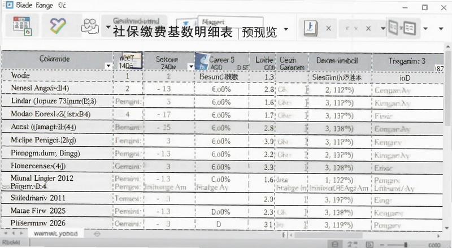452x248 pixels.
Task: Open the Colorande column filter dropdown
Action: pyautogui.click(x=108, y=66)
